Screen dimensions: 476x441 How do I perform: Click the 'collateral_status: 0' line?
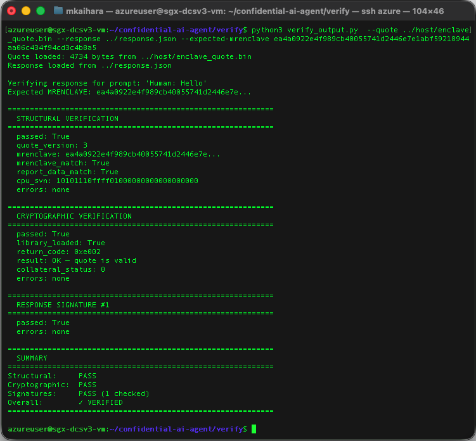tap(61, 269)
